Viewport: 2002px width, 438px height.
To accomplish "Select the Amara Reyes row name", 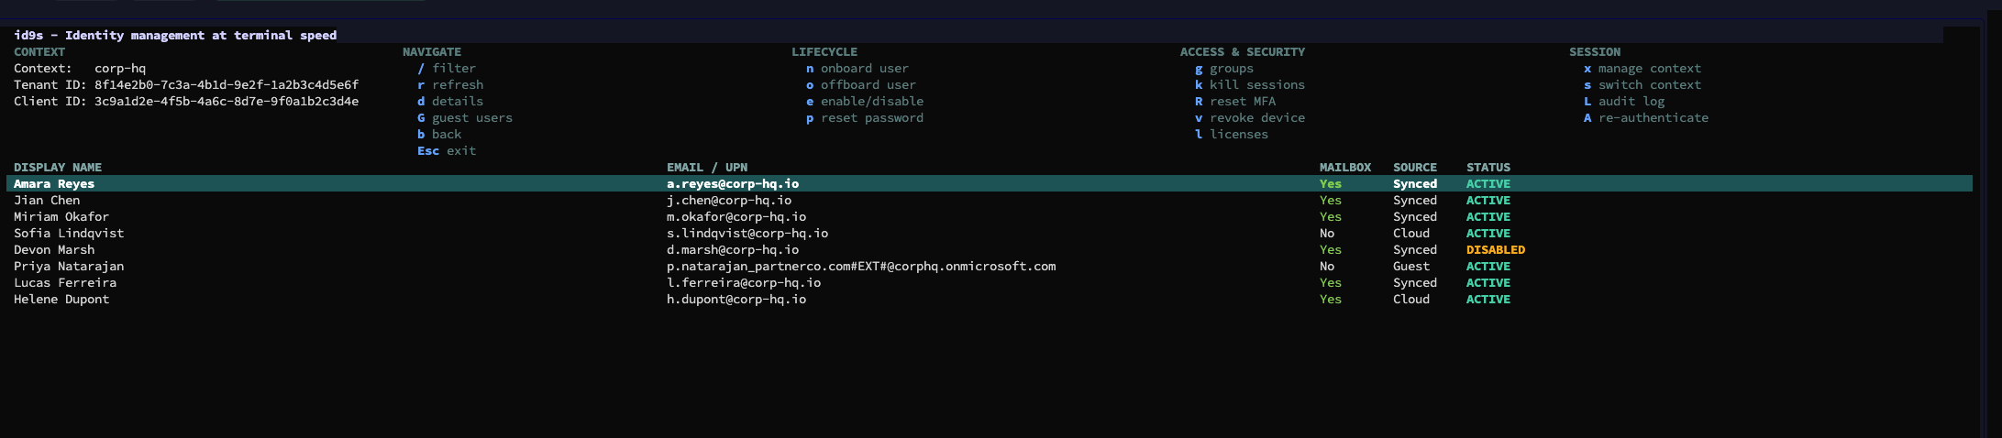I will tap(54, 184).
